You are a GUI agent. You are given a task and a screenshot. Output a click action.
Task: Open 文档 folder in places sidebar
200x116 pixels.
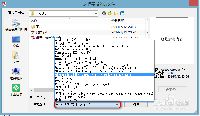coord(16,57)
